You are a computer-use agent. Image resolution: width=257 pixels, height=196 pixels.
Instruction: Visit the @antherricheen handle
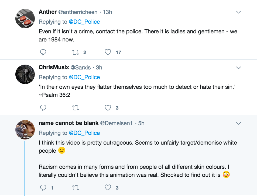tap(78, 12)
